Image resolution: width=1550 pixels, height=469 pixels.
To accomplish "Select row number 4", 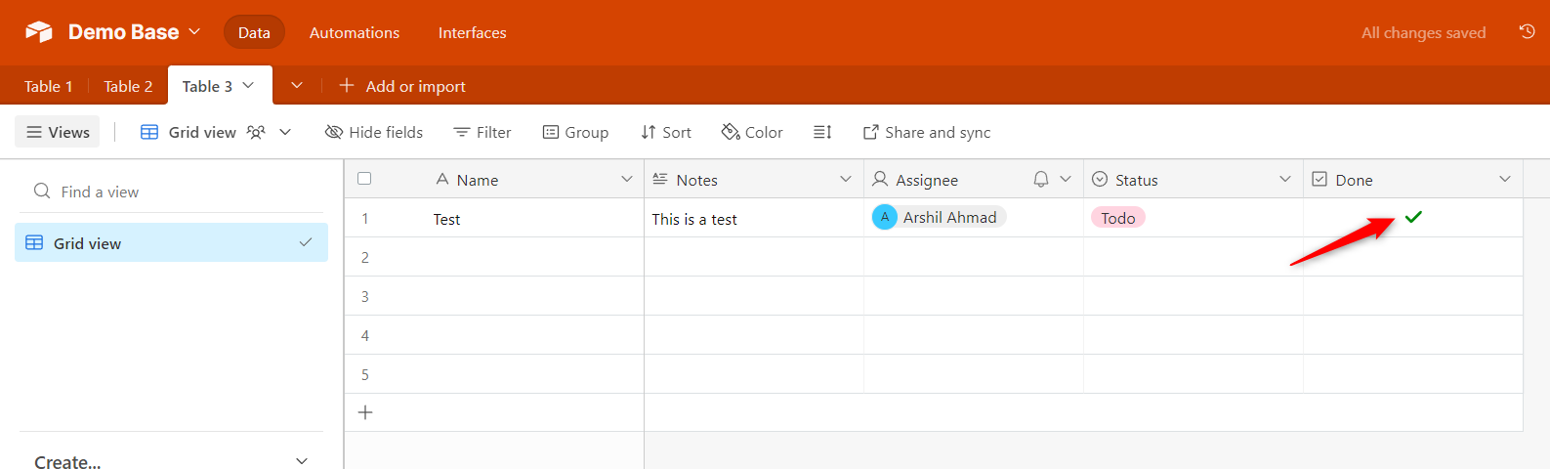I will click(365, 335).
